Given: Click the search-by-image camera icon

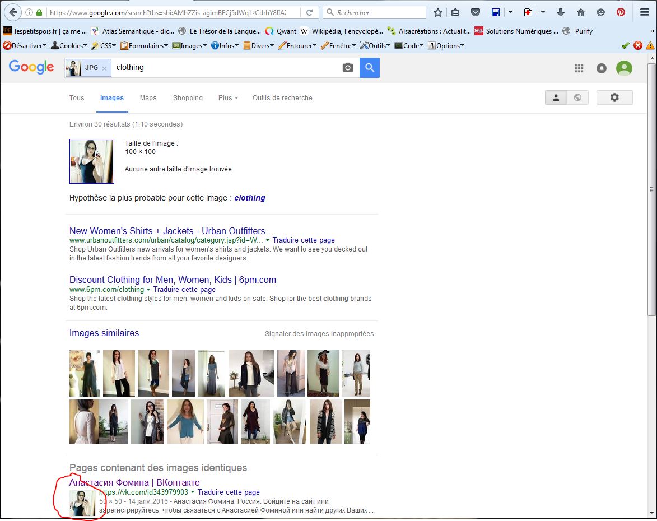Looking at the screenshot, I should point(348,68).
